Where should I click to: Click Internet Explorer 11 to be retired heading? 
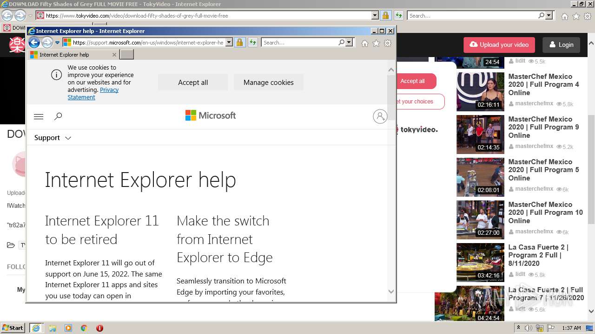[x=102, y=230]
